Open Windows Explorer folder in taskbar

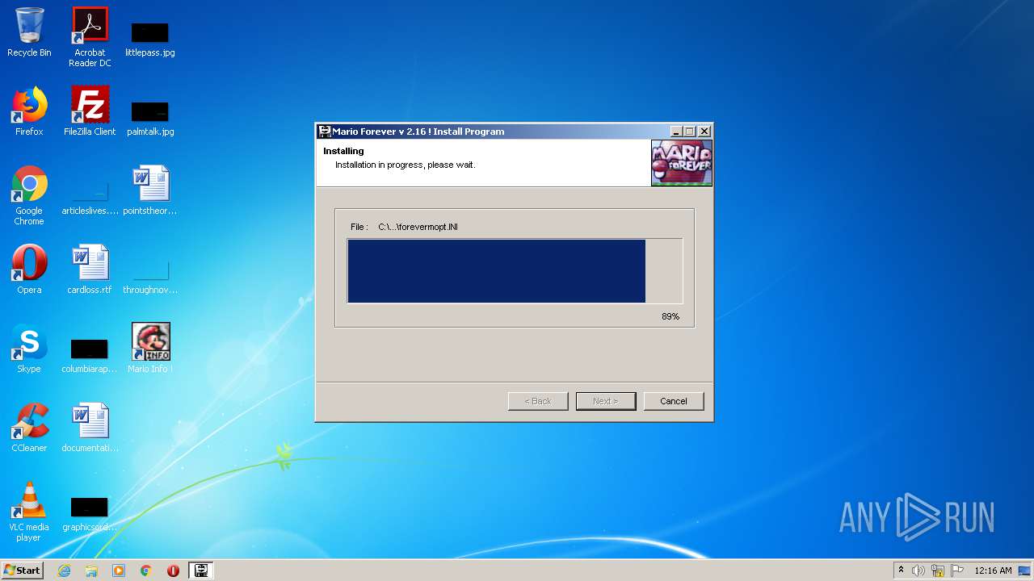click(91, 571)
